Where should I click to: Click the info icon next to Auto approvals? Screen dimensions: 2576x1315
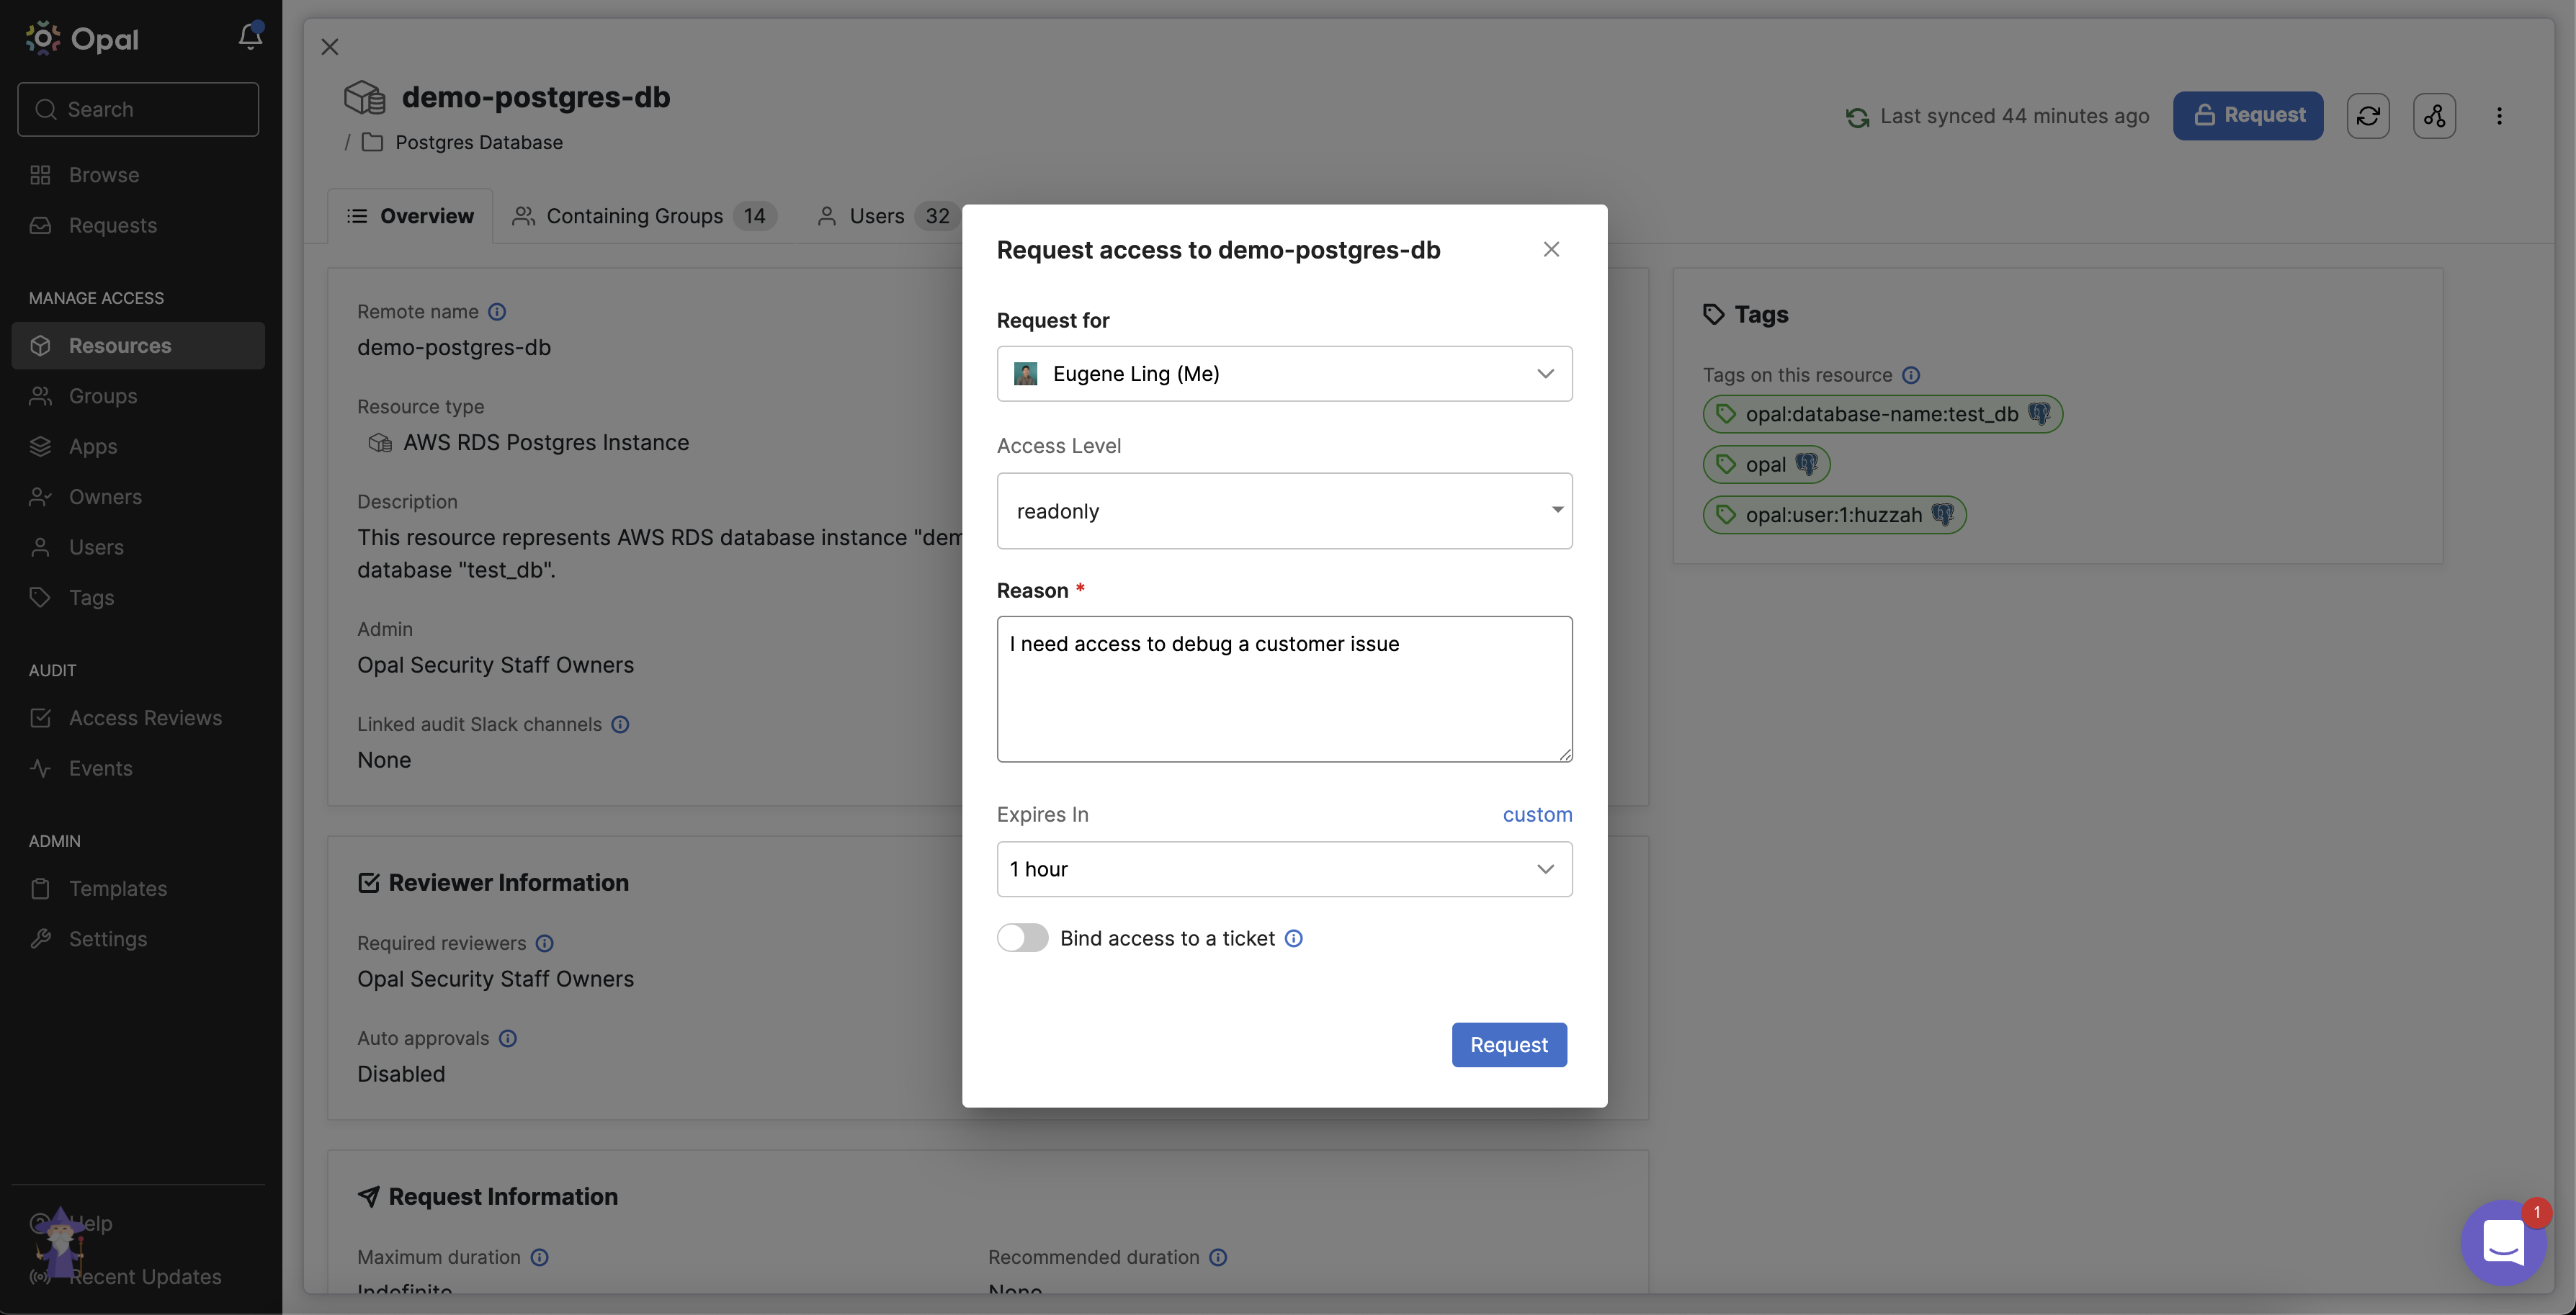(x=508, y=1038)
